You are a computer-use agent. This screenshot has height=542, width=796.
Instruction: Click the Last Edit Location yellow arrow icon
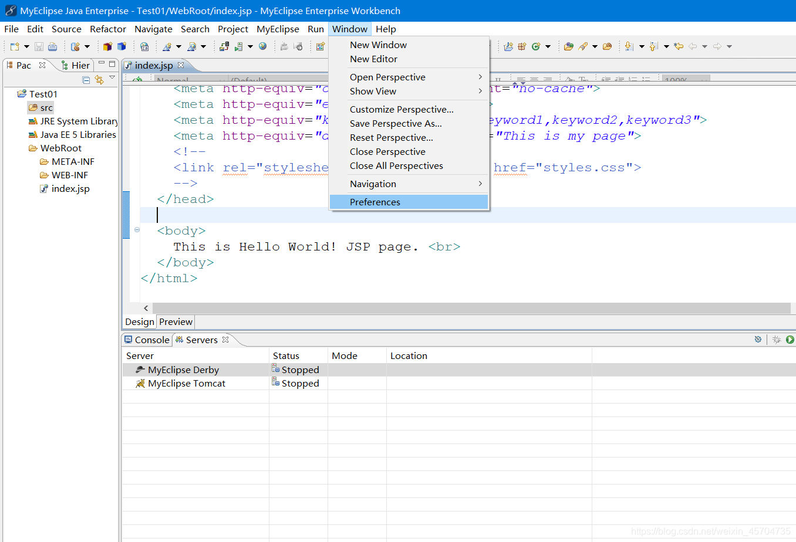coord(679,46)
